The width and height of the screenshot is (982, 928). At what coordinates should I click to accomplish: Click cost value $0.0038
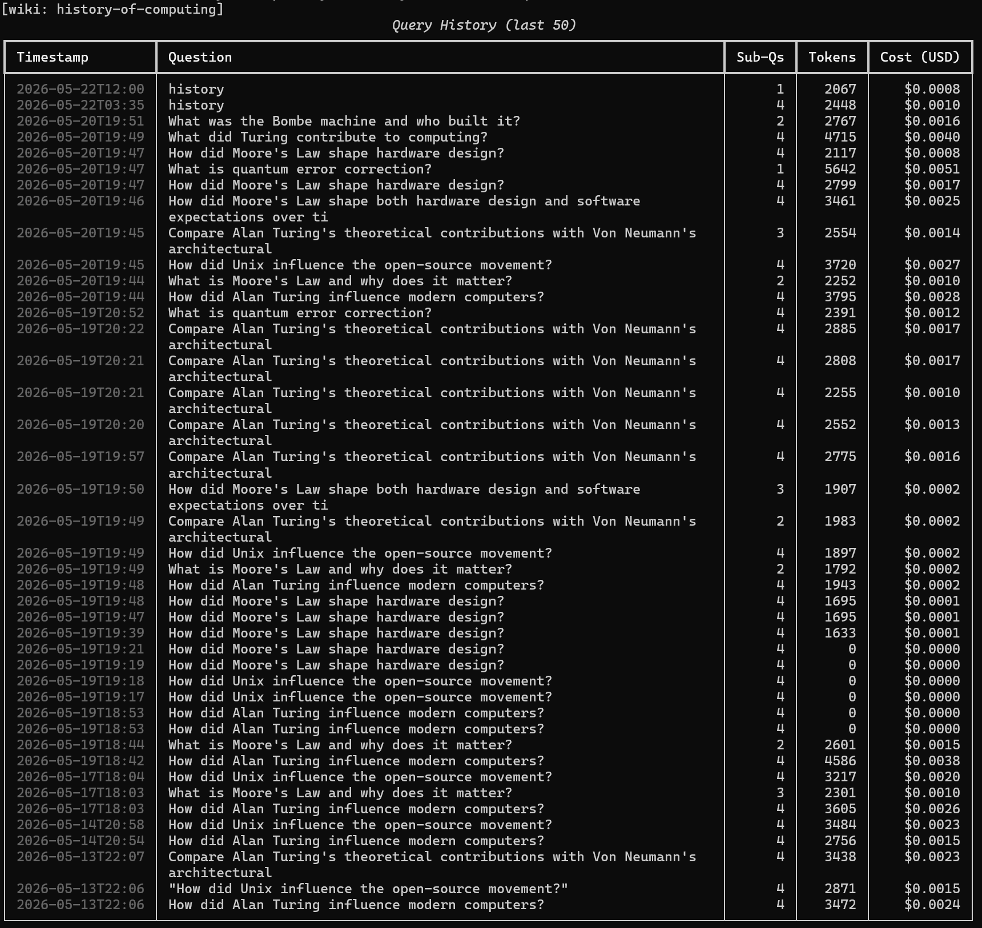coord(932,761)
